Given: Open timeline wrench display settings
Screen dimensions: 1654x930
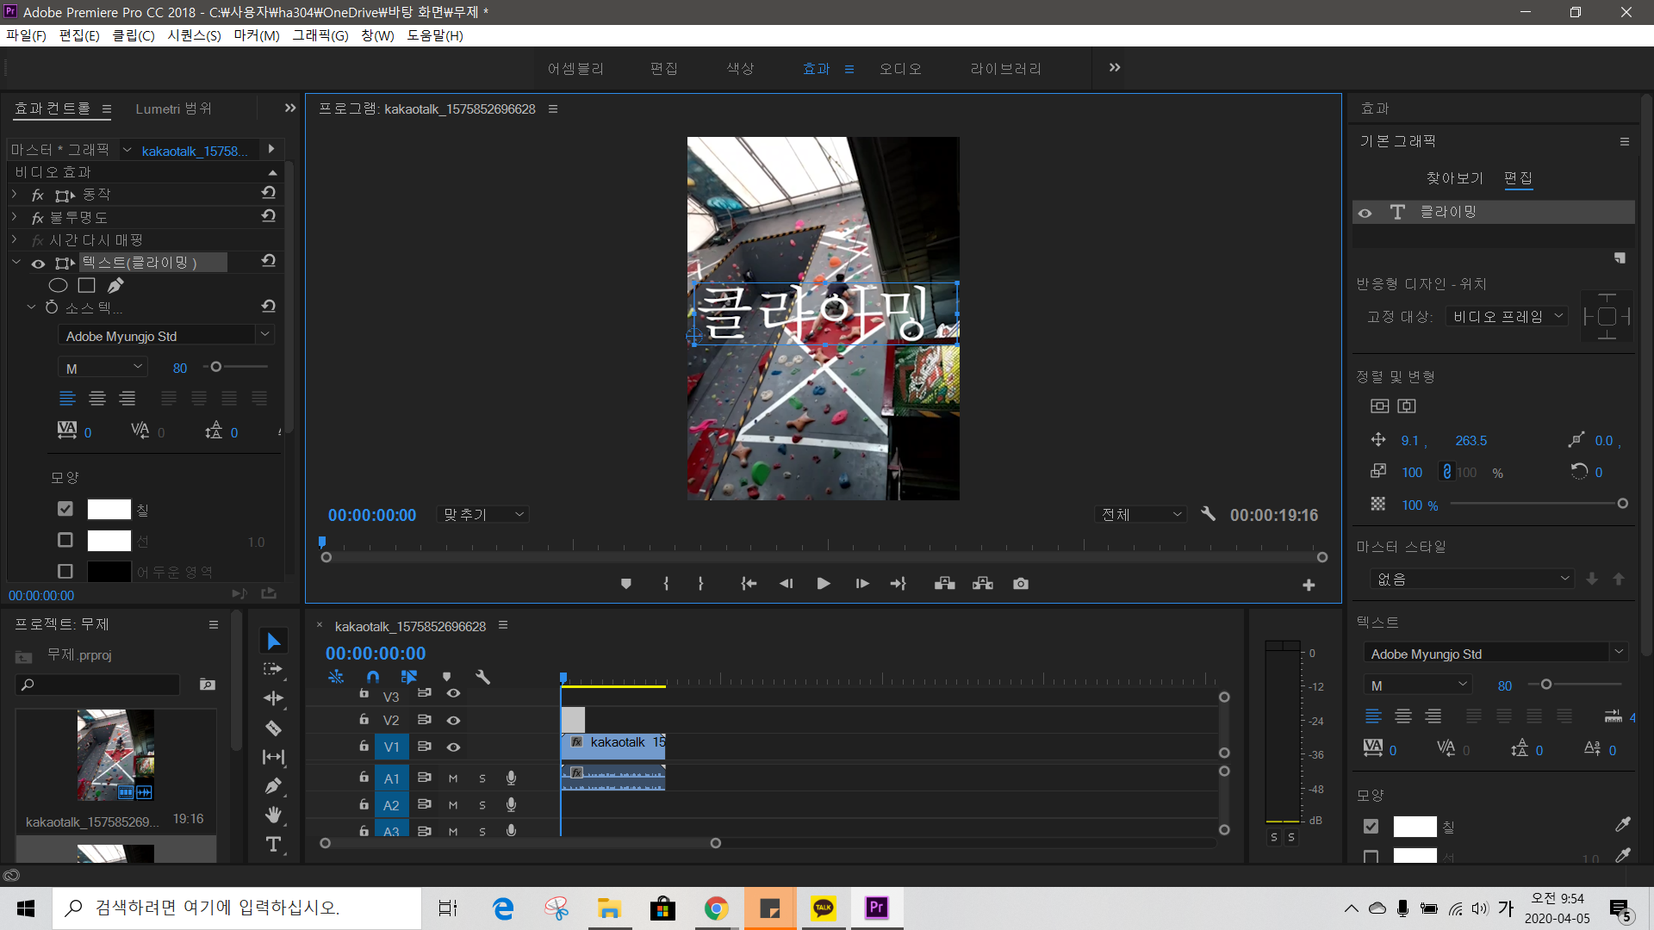Looking at the screenshot, I should pyautogui.click(x=482, y=677).
